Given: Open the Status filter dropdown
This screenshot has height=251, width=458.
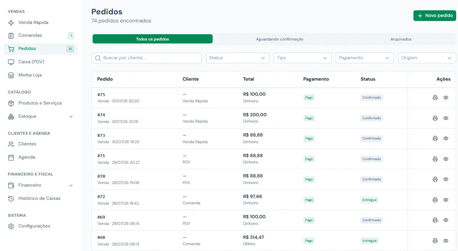Looking at the screenshot, I should pos(237,58).
